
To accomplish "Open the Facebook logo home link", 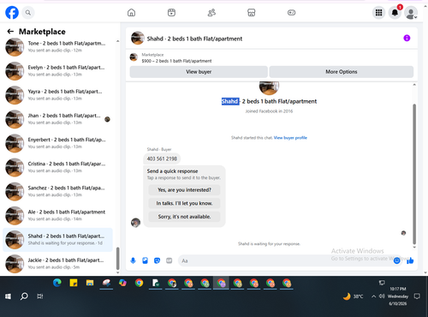I will (12, 13).
